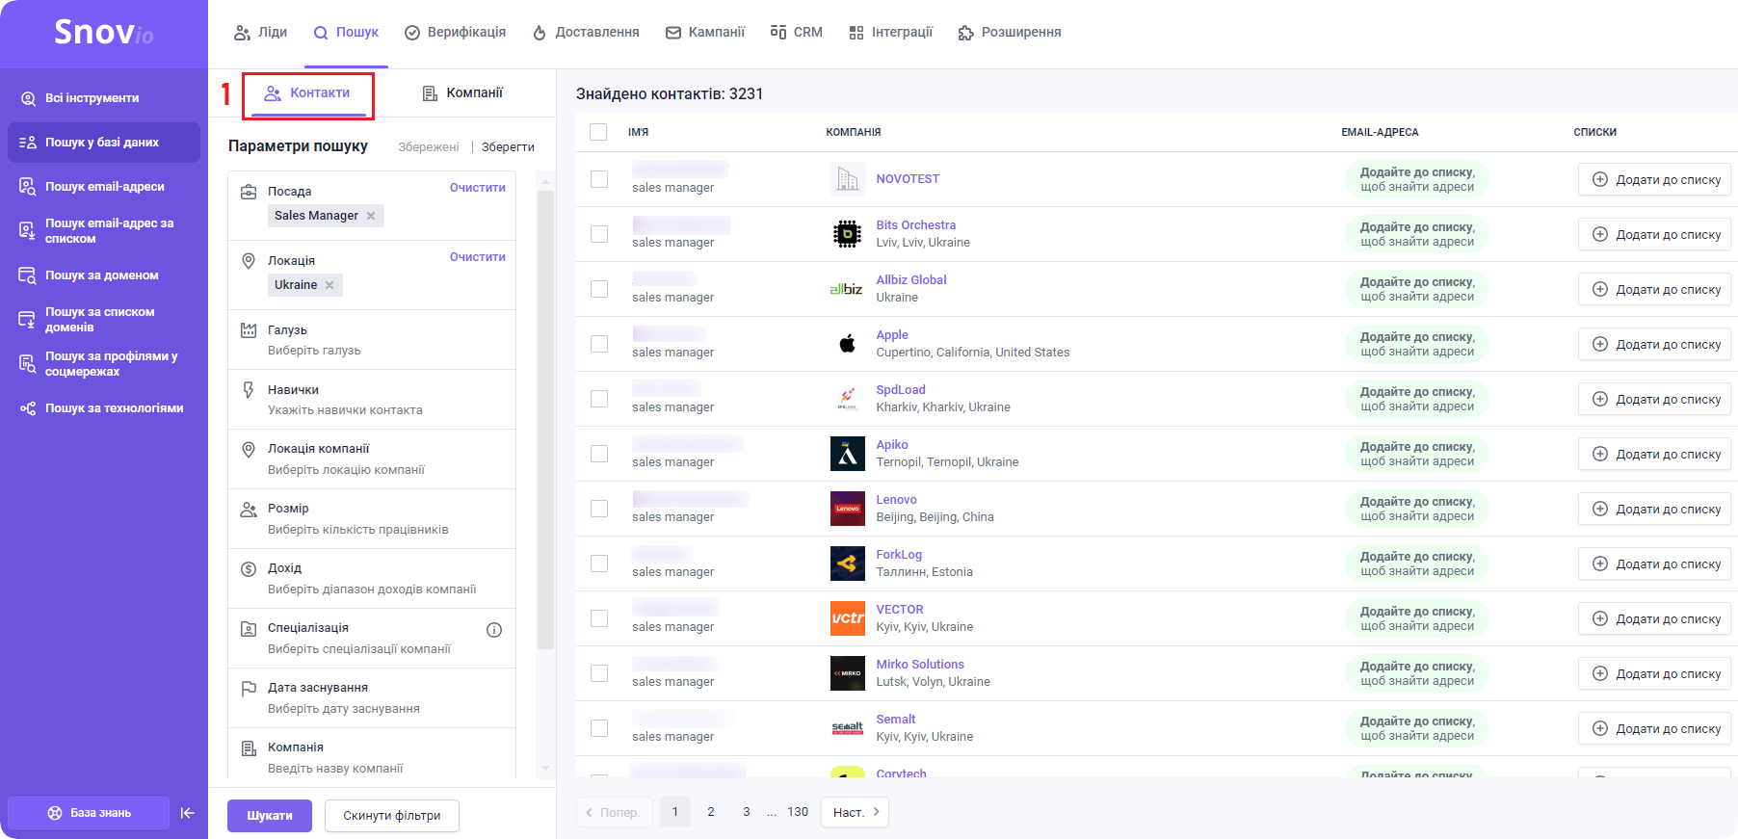Click the SpdLoad logo icon
Viewport: 1738px width, 839px height.
(848, 399)
